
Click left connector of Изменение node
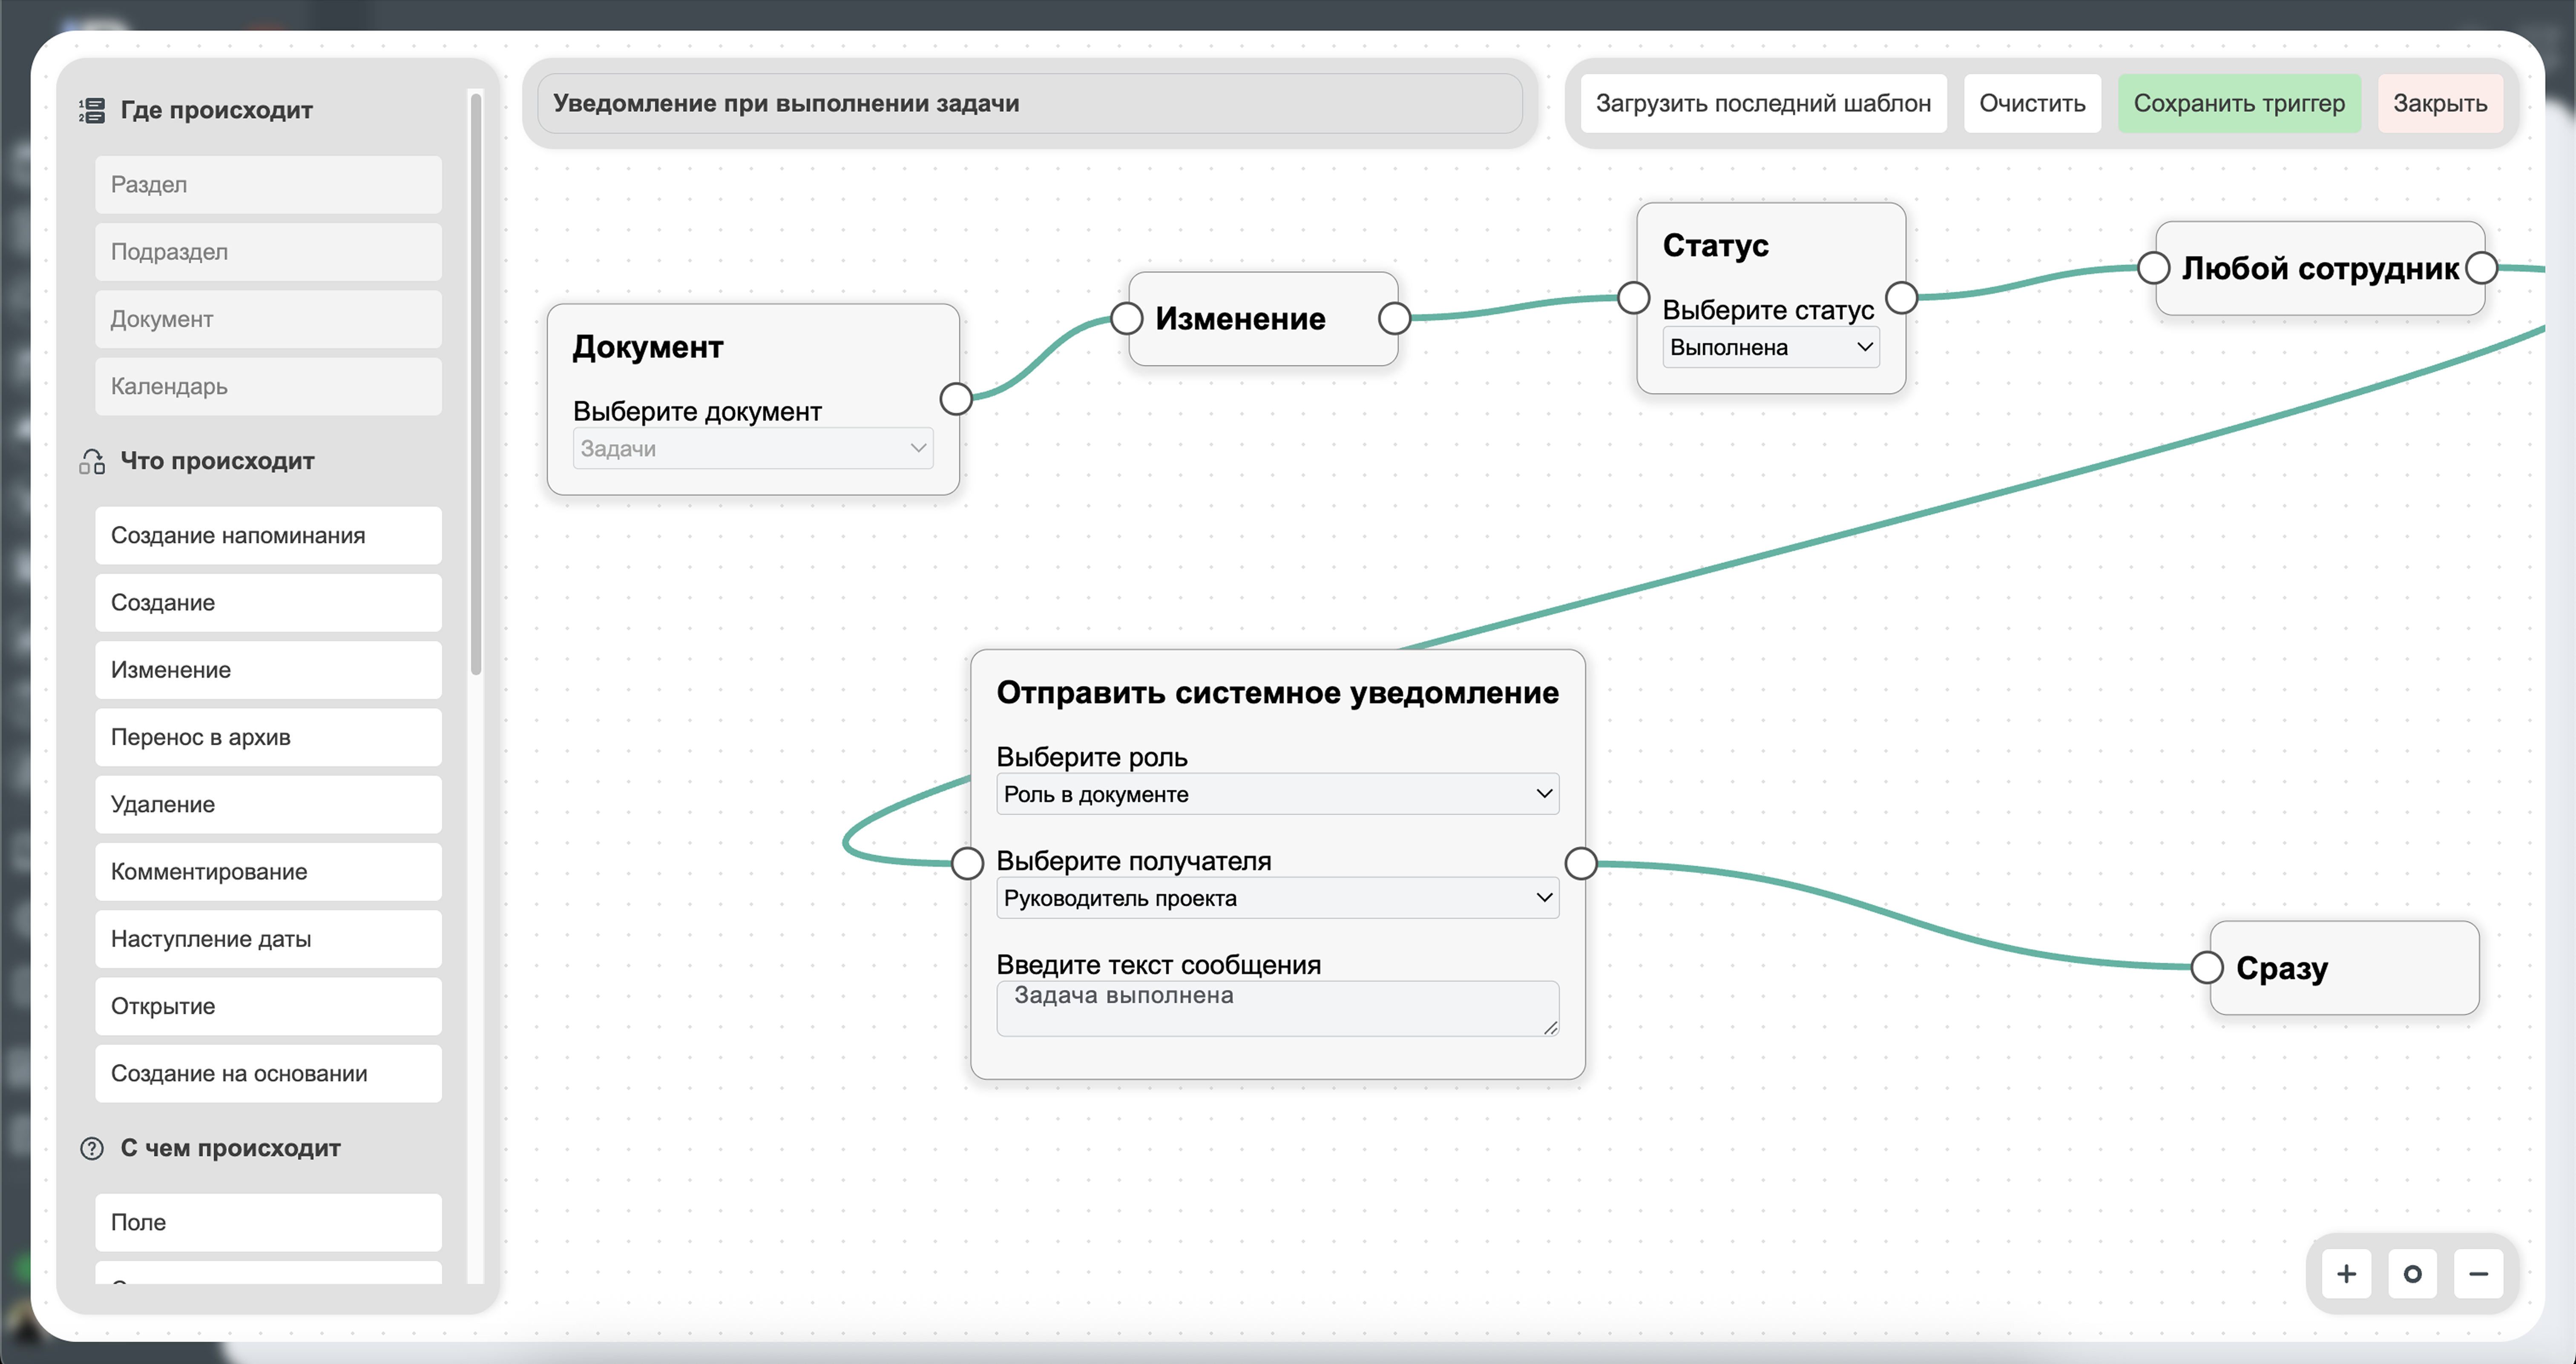[1127, 319]
